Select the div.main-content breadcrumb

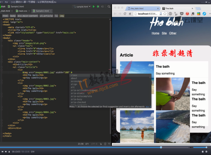28,16
